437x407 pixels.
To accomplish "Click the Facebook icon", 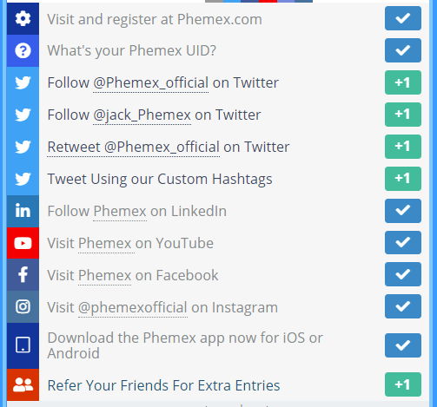I will 23,274.
